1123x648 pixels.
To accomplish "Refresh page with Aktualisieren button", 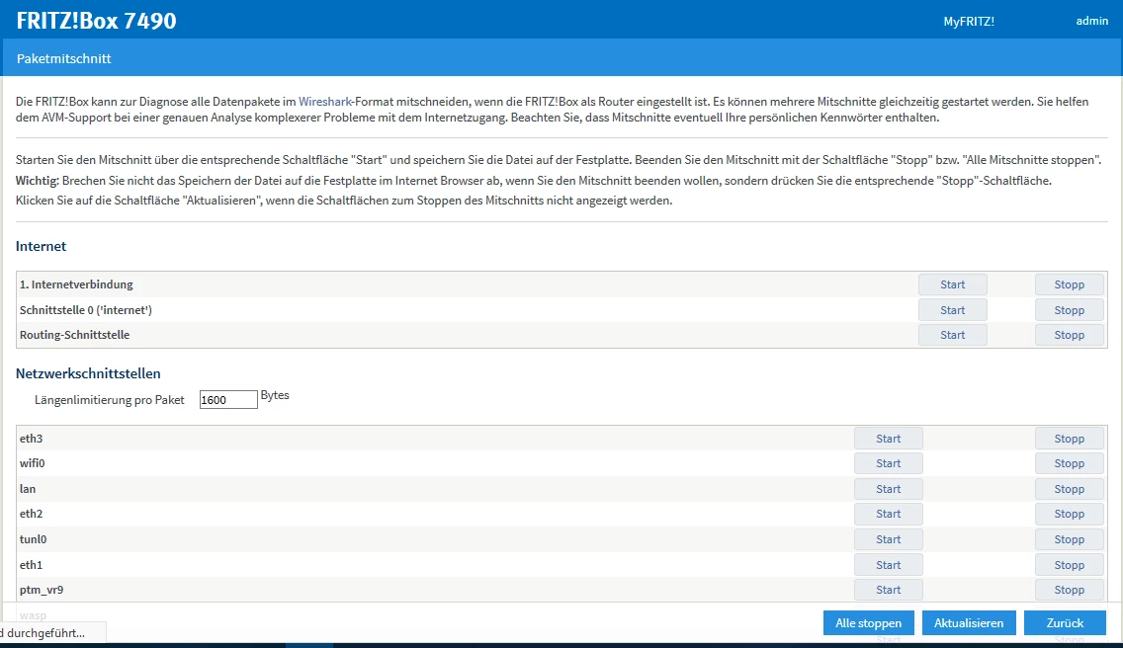I will [969, 623].
